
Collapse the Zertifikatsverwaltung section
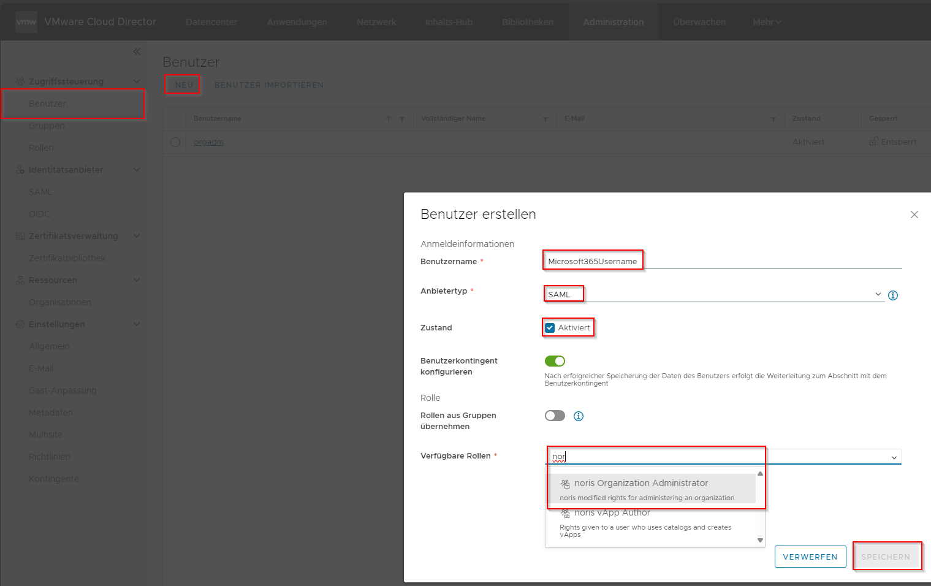pyautogui.click(x=137, y=236)
